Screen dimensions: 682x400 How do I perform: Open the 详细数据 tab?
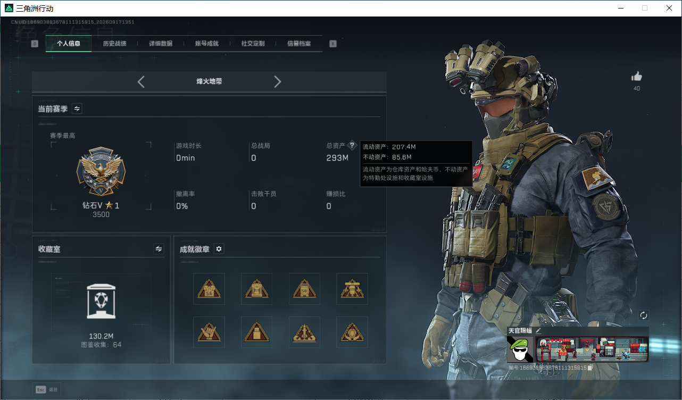161,44
